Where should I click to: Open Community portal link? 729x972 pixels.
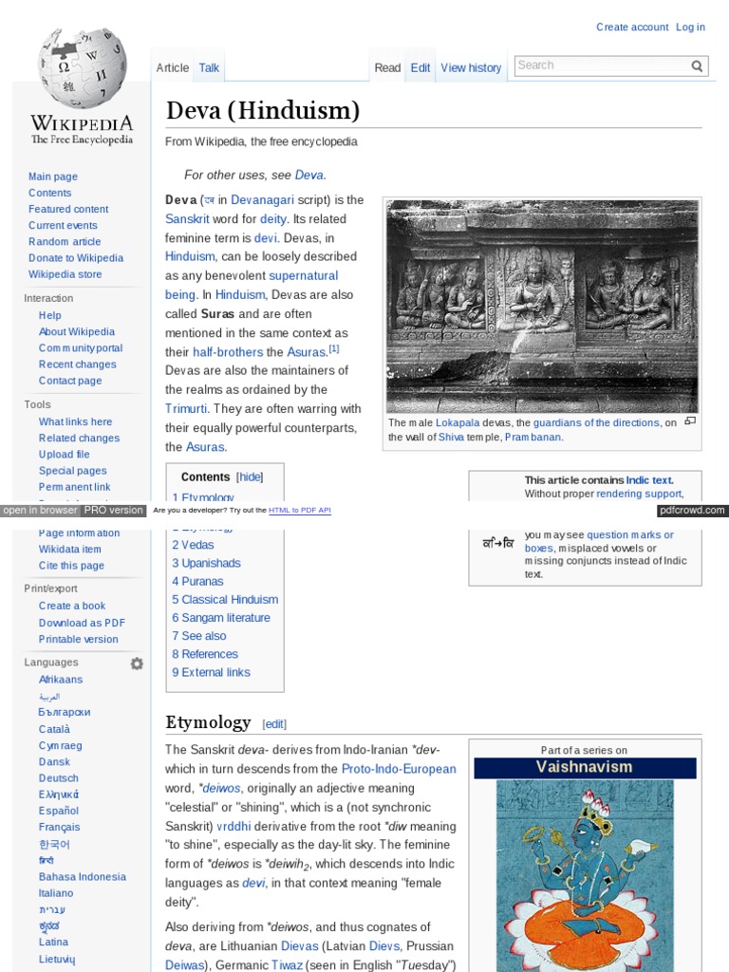coord(81,347)
